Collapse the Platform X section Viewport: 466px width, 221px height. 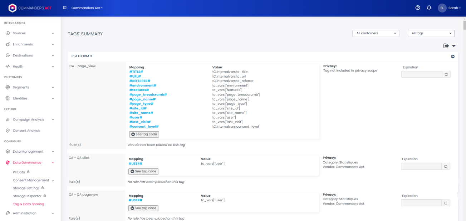[452, 57]
